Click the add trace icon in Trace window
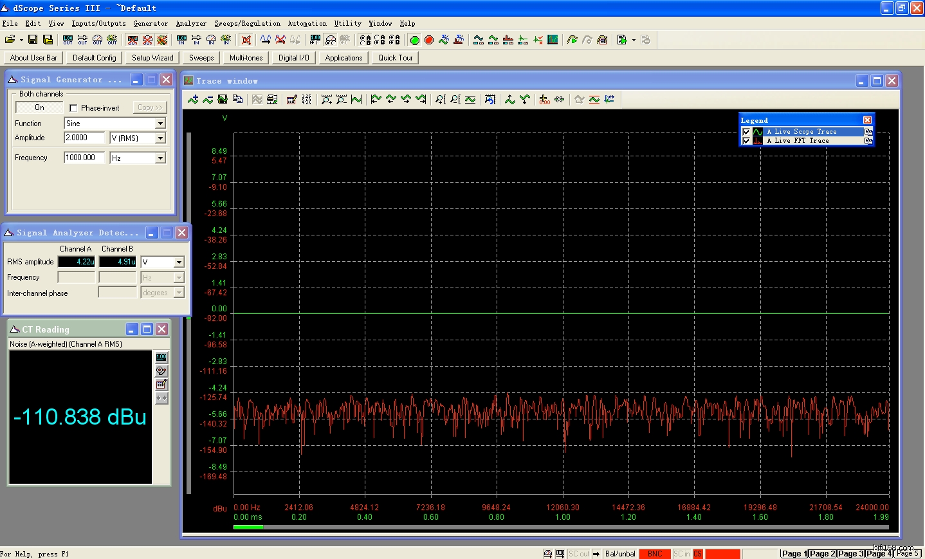Image resolution: width=925 pixels, height=559 pixels. (193, 99)
